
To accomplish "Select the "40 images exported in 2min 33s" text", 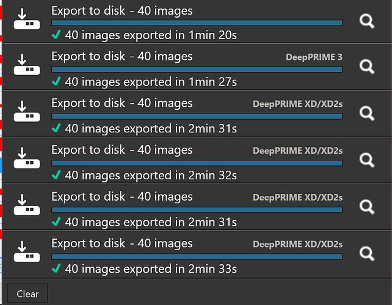I will pyautogui.click(x=150, y=268).
